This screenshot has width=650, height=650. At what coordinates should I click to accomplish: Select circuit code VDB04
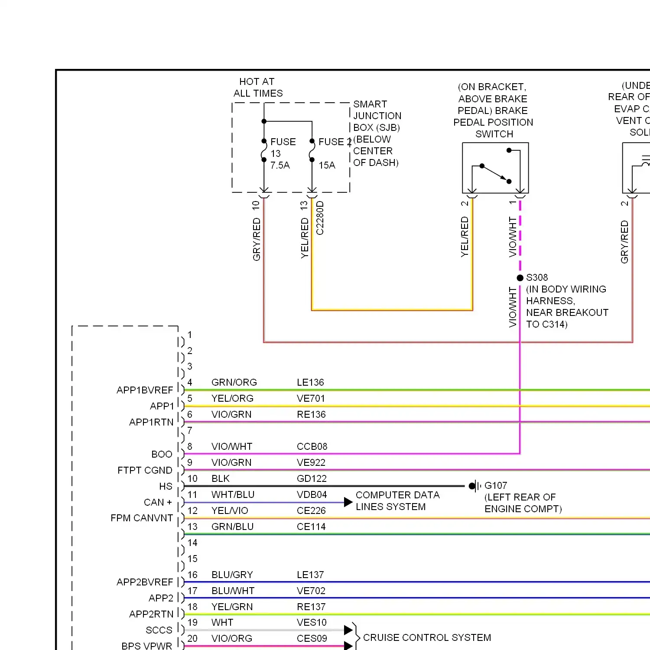coord(312,494)
